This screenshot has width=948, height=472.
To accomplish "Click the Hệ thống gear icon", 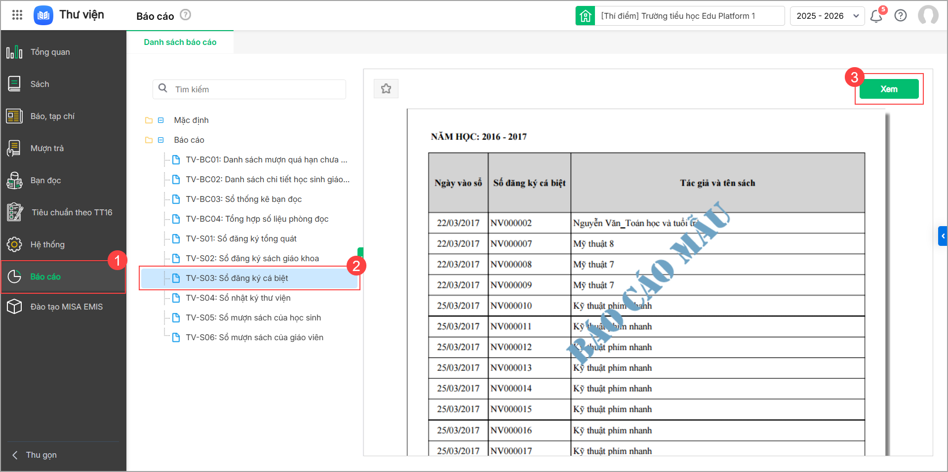I will [x=14, y=244].
